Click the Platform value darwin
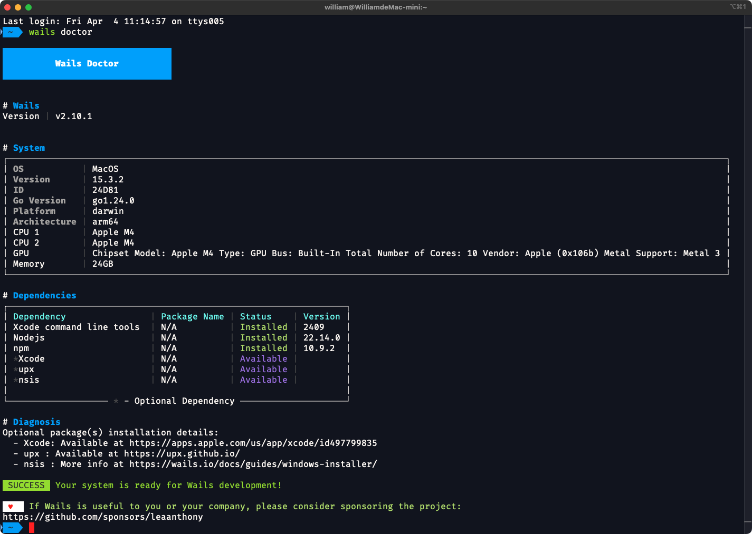The height and width of the screenshot is (534, 752). point(108,211)
